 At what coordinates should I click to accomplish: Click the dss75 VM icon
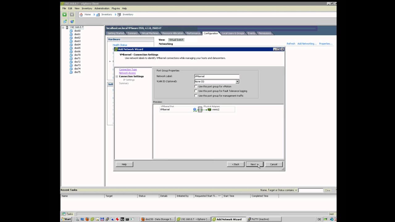click(x=71, y=72)
